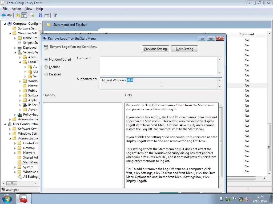
Task: Click the tree pane horizontal scrollbar thumb
Action: [12, 183]
